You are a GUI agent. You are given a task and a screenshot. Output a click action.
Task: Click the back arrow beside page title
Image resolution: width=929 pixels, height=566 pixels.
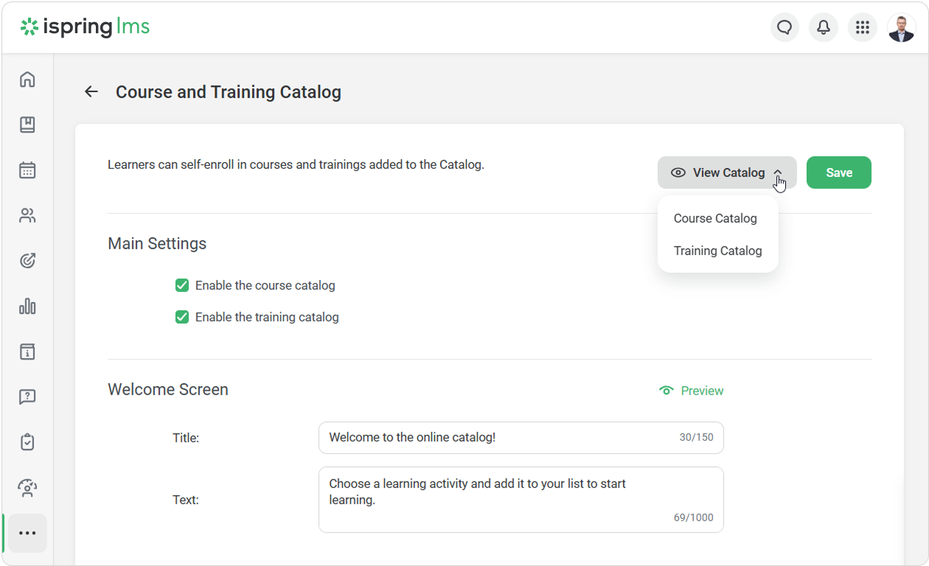pos(91,92)
